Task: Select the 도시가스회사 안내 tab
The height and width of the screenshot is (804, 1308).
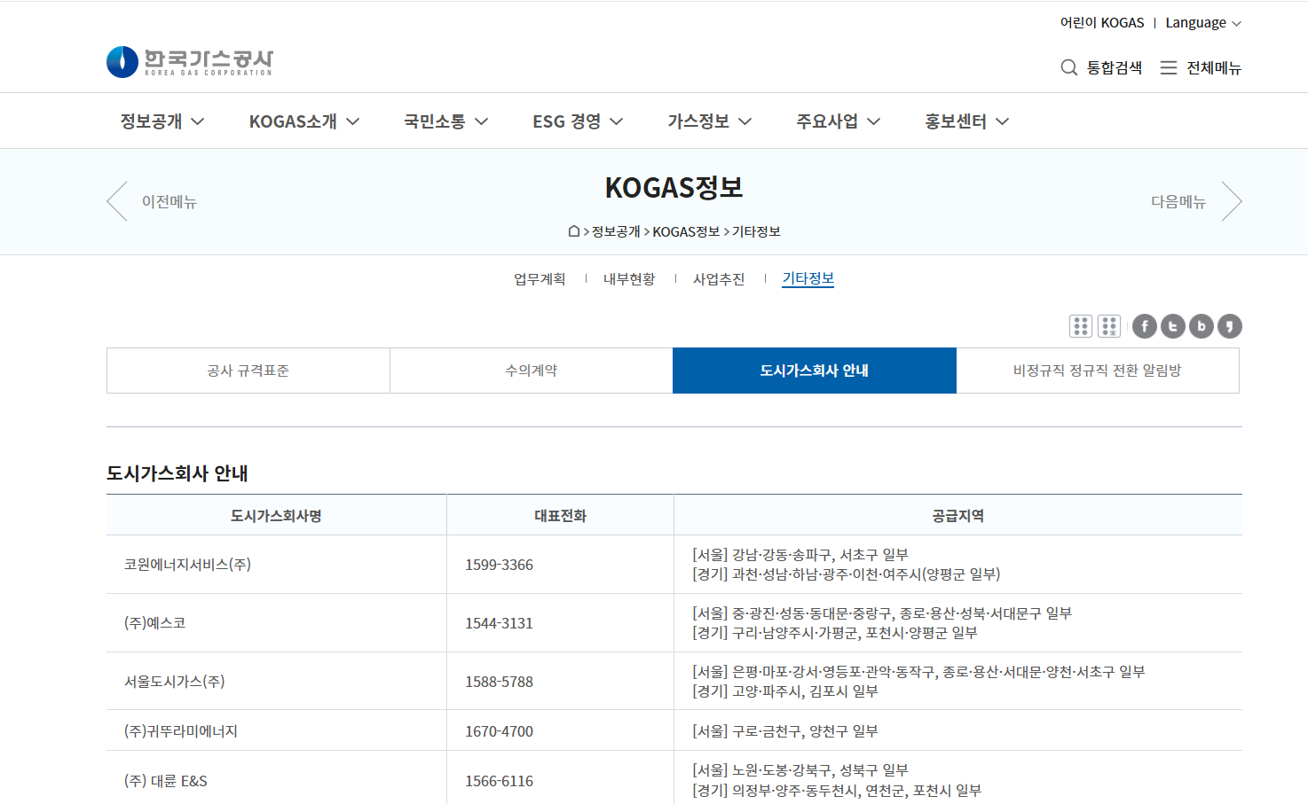Action: pos(815,371)
